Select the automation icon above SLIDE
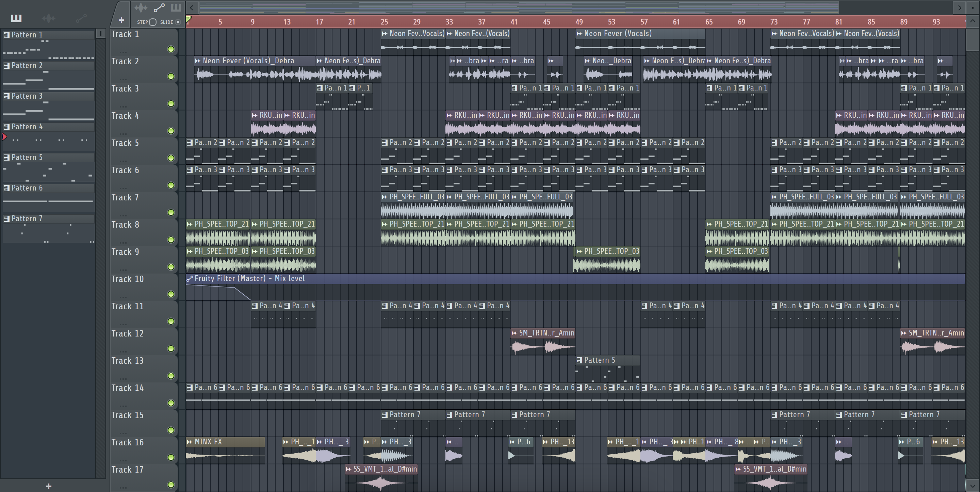The height and width of the screenshot is (492, 980). coord(159,7)
